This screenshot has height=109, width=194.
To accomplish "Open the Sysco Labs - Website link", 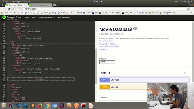I will [108, 44].
